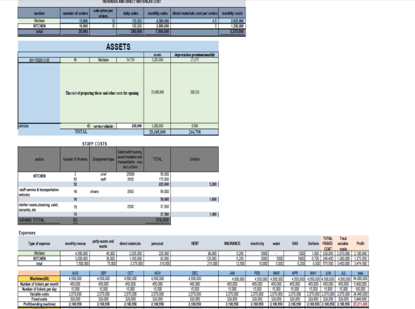This screenshot has height=309, width=415.
Task: Click the STAFF COSTS heading
Action: point(94,144)
